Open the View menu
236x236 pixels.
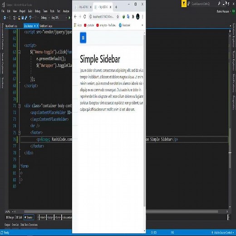click(x=15, y=11)
